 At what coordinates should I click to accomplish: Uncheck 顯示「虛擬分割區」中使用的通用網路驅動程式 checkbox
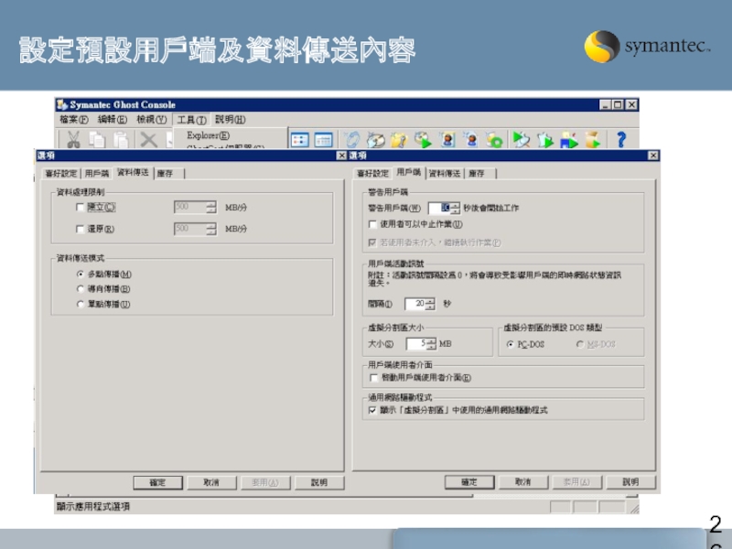tap(372, 410)
